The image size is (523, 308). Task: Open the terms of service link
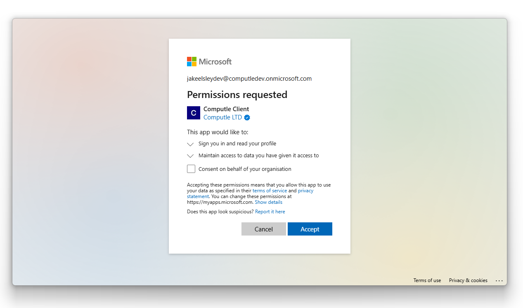pos(270,191)
